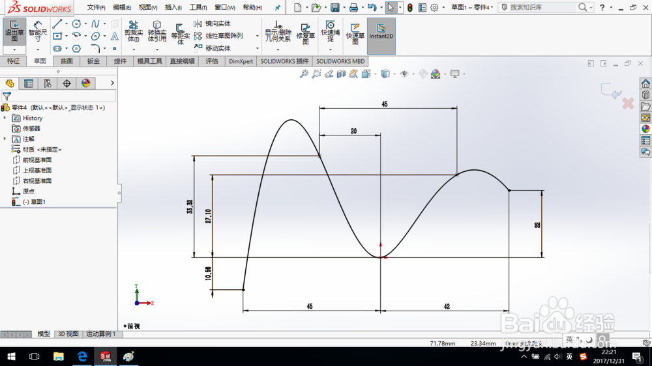Select the Line sketch tool
This screenshot has height=366, width=652.
57,23
